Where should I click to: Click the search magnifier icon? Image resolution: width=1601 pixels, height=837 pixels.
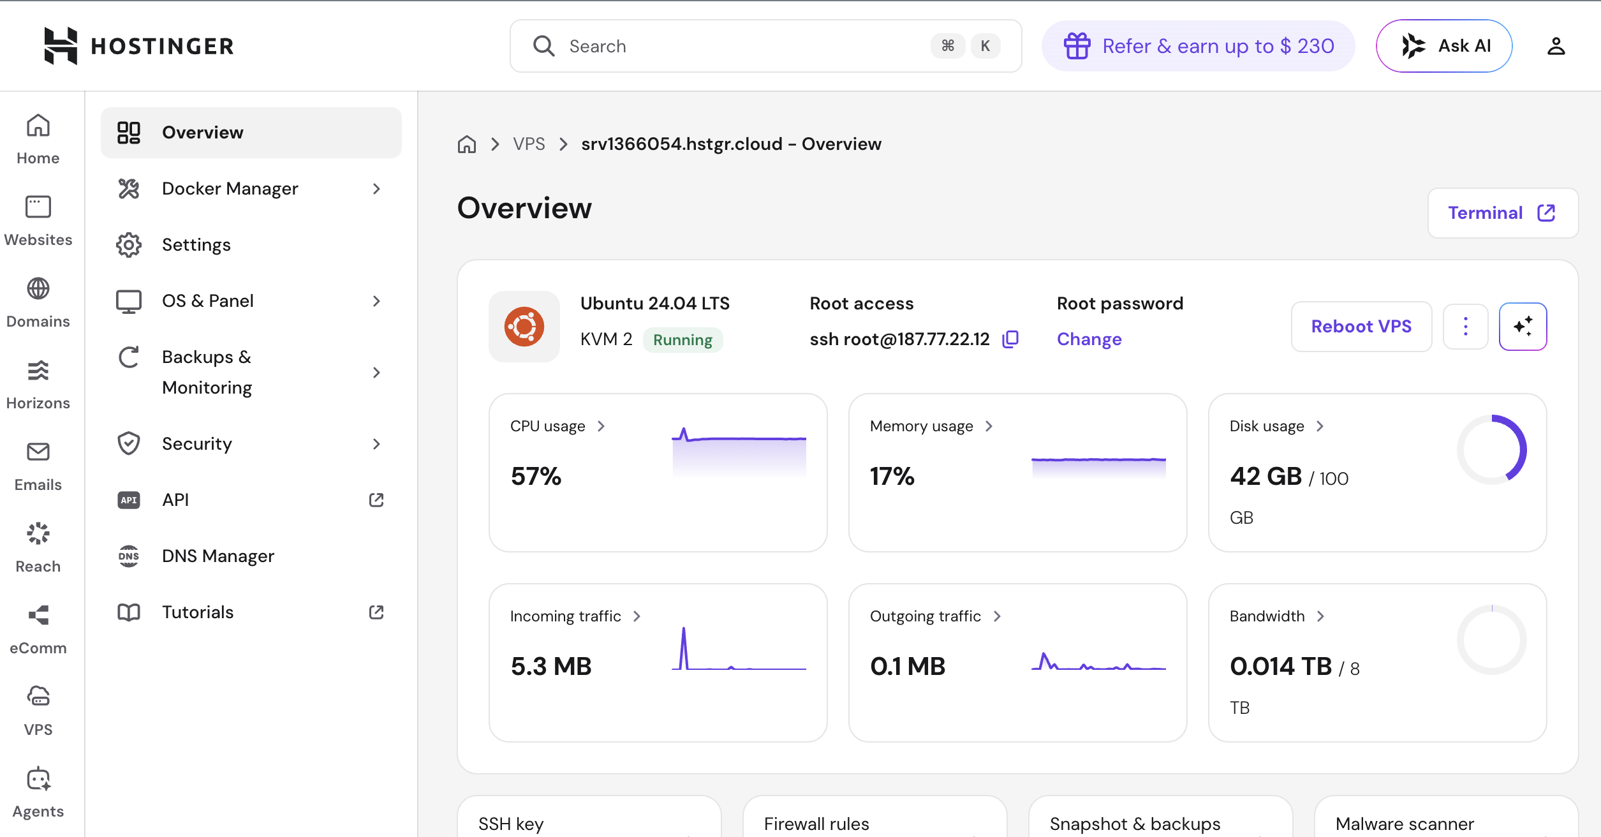click(543, 46)
